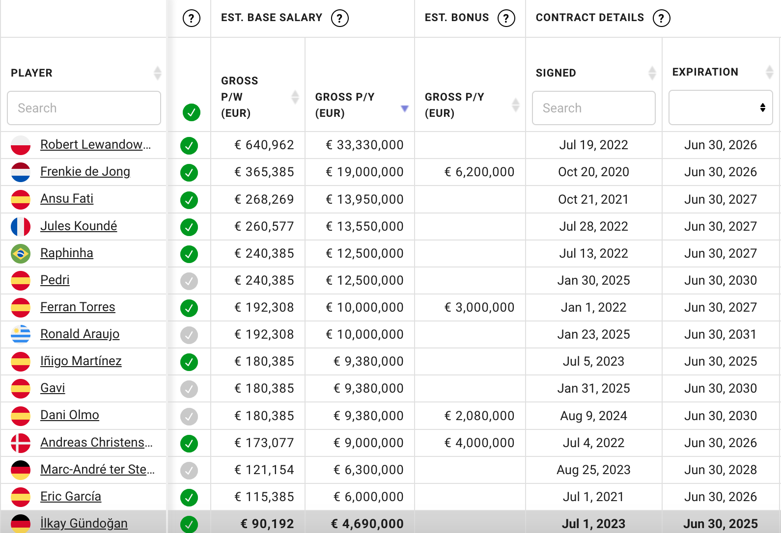Click the Aug 25, 2023 signed date
The image size is (781, 533).
(x=593, y=470)
